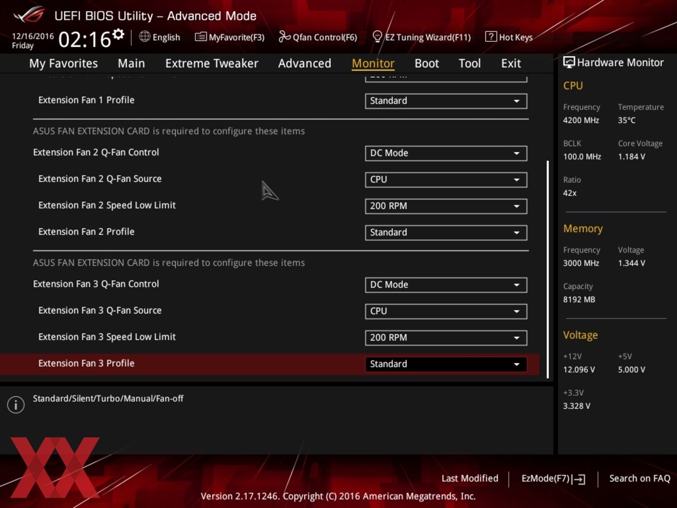Select highlighted Extension Fan 3 Profile label

pyautogui.click(x=86, y=363)
